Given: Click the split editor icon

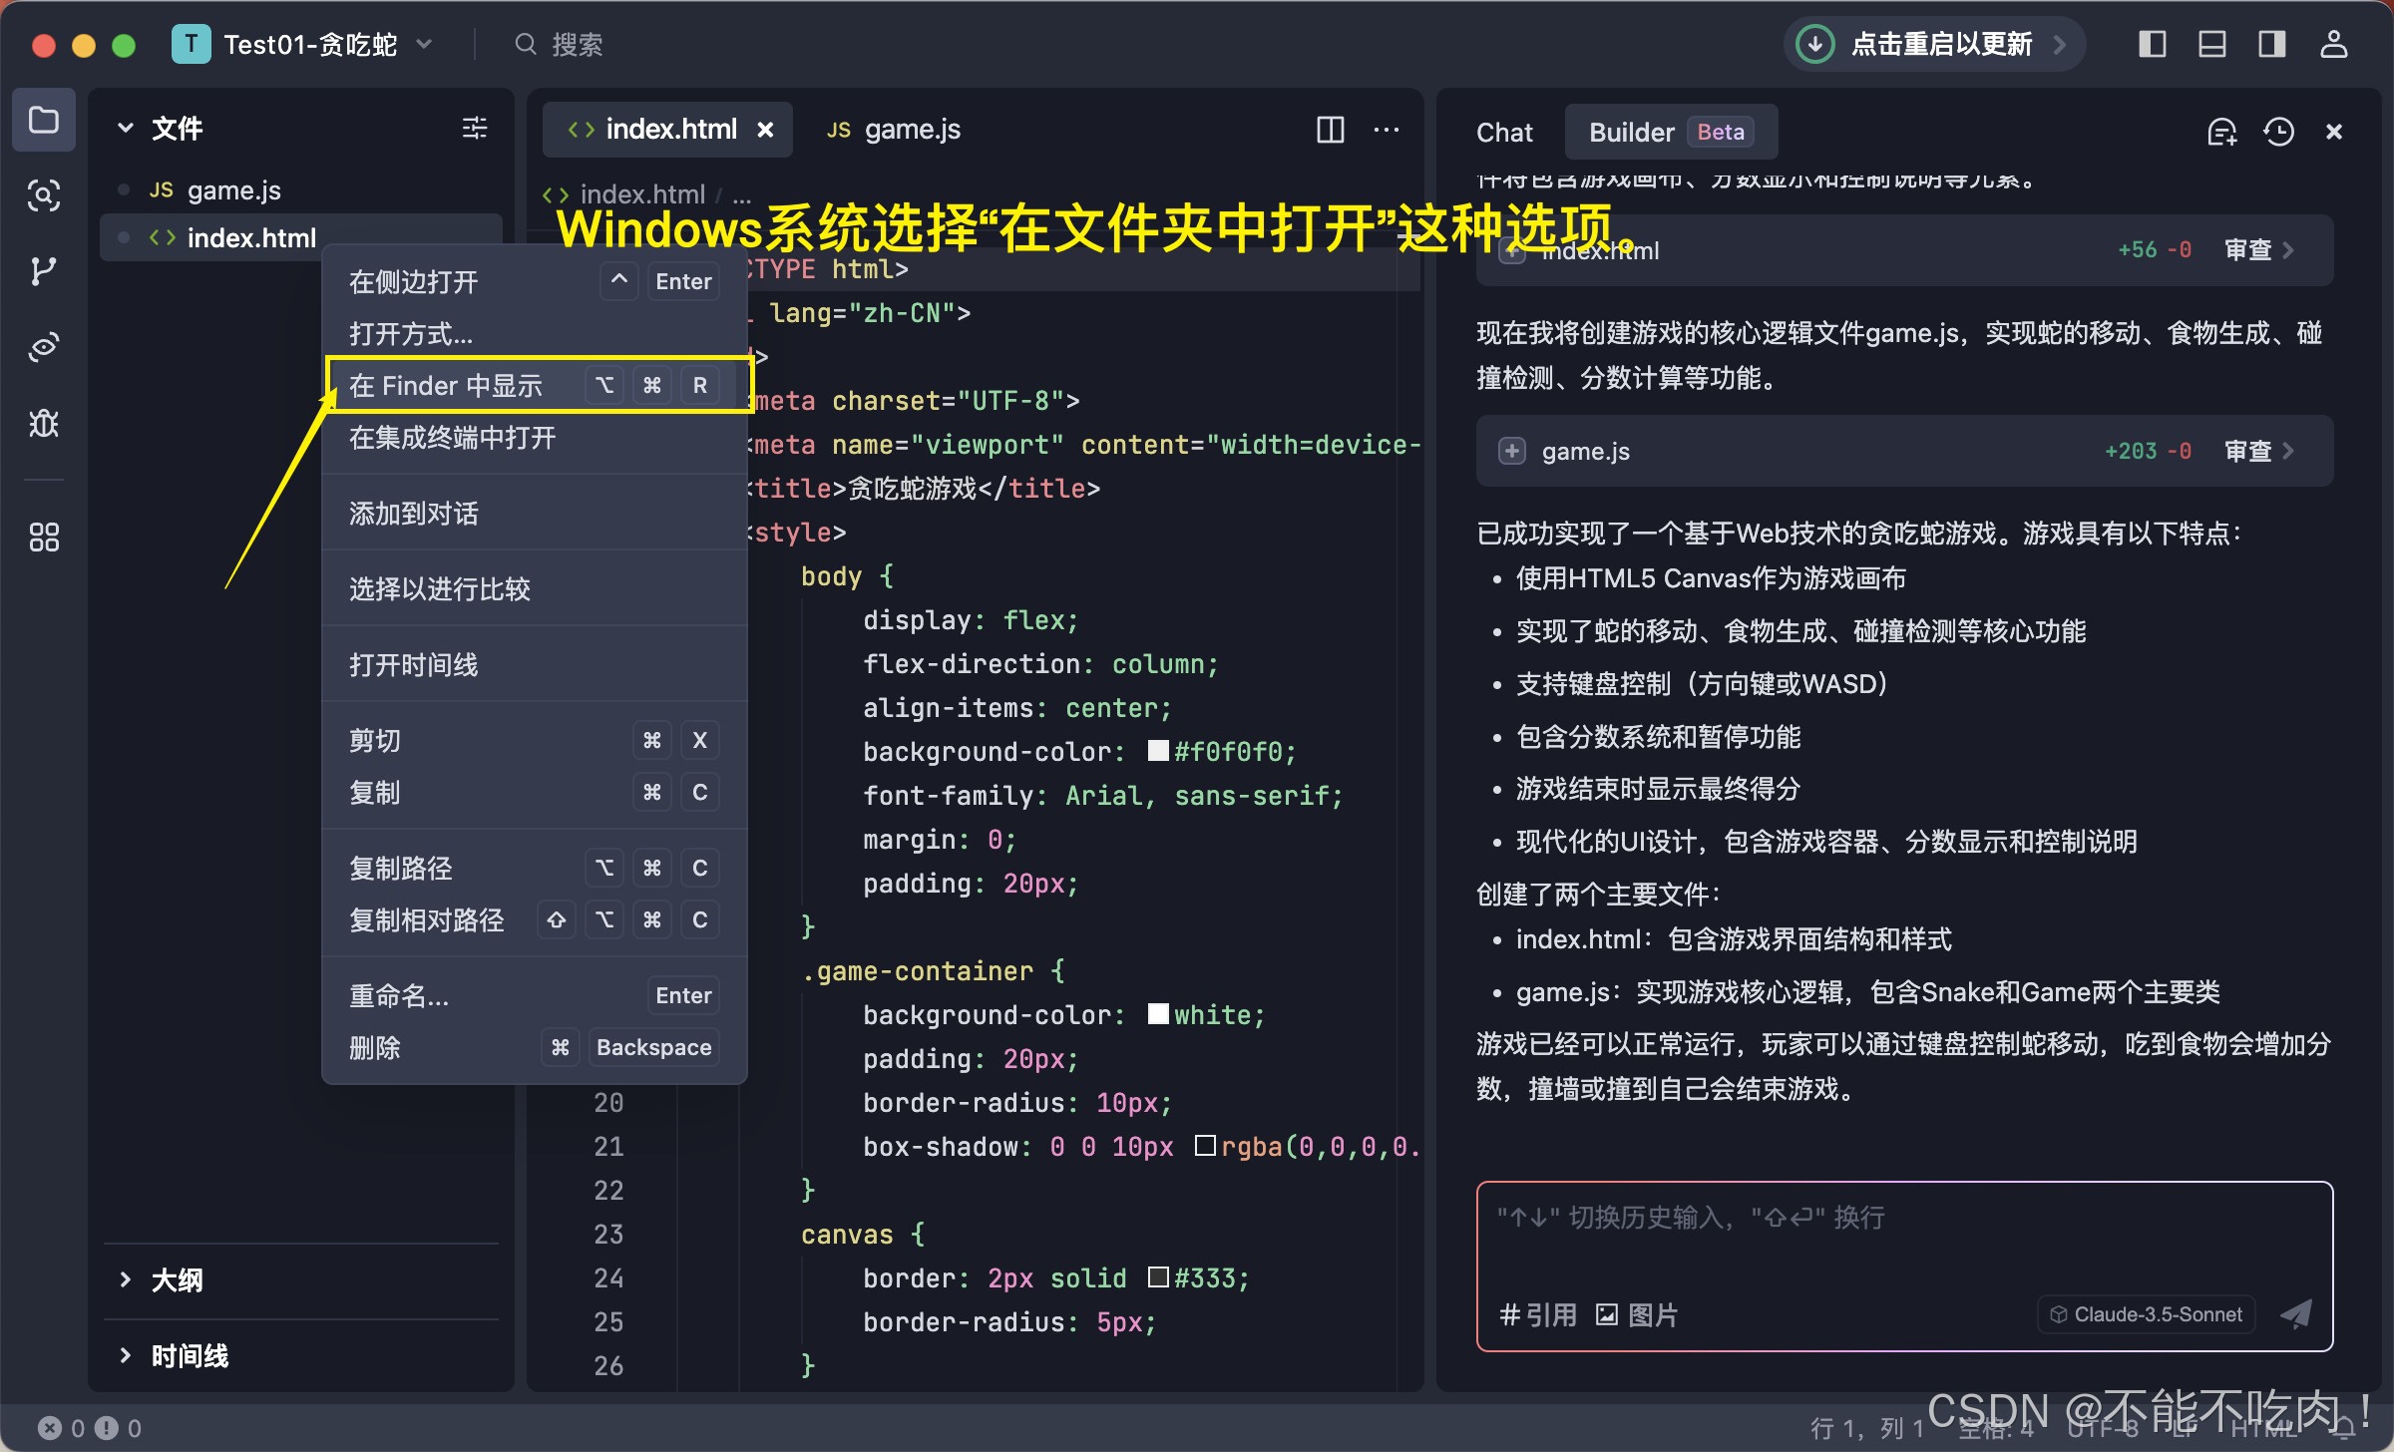Looking at the screenshot, I should point(1330,130).
